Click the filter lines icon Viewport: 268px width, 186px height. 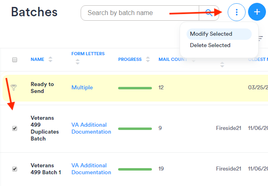(261, 39)
